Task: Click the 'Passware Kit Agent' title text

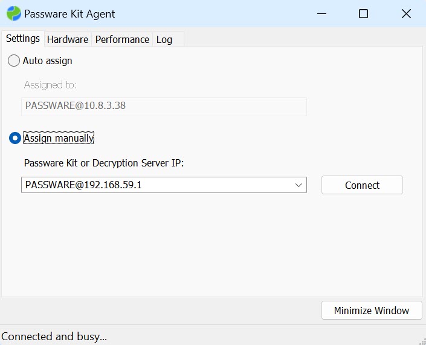Action: 69,14
